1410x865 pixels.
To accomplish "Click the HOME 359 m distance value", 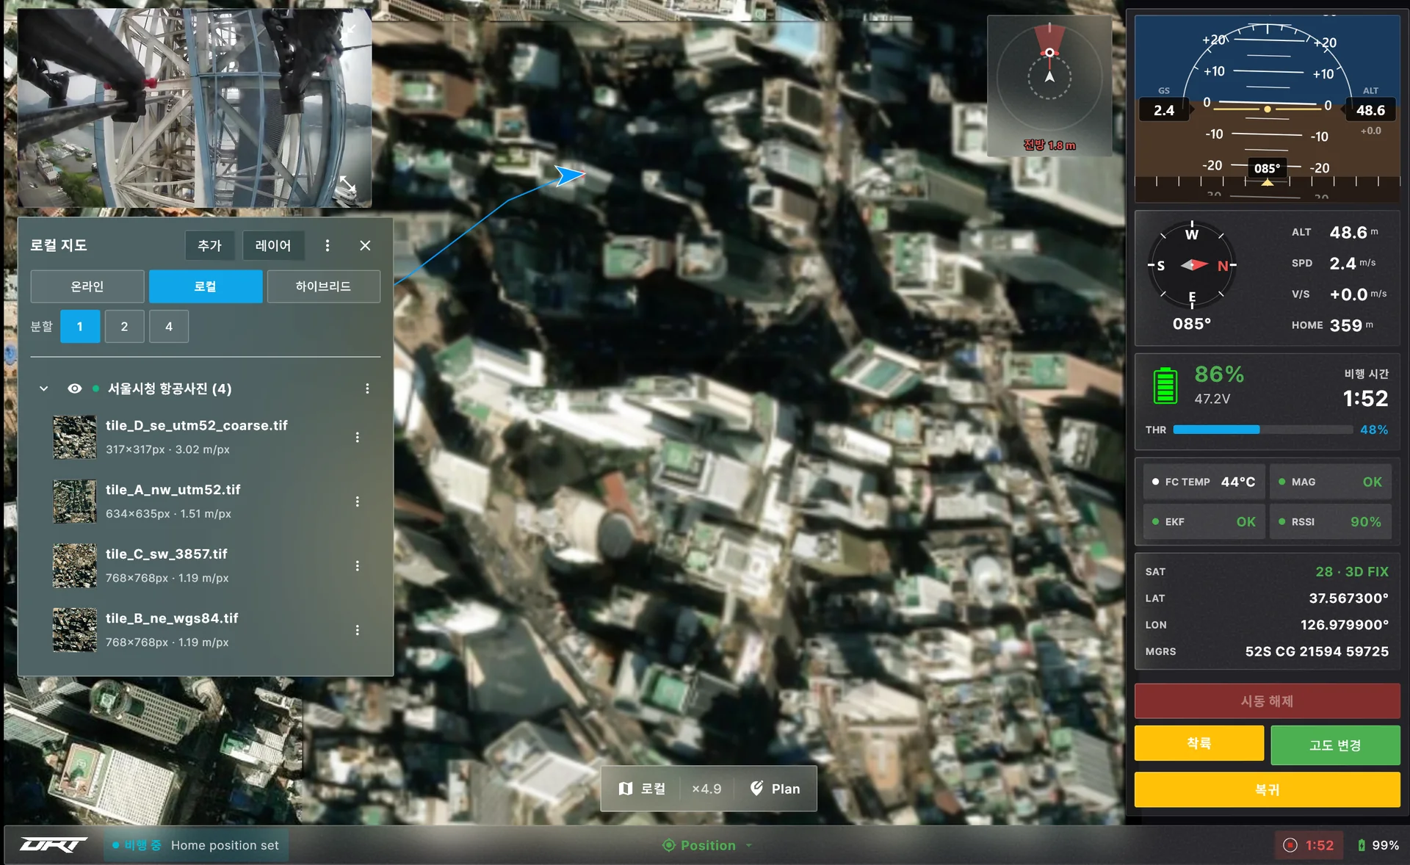I will click(1351, 325).
